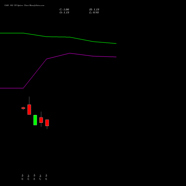Image resolution: width=186 pixels, height=186 pixels.
Task: Click the chart title mentioning MunafaSutra.com
Action: pos(24,5)
